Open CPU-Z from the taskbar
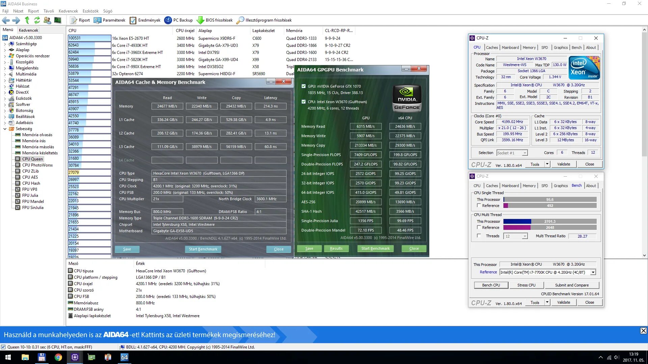Screen dimensions: 648x364 click(x=75, y=357)
